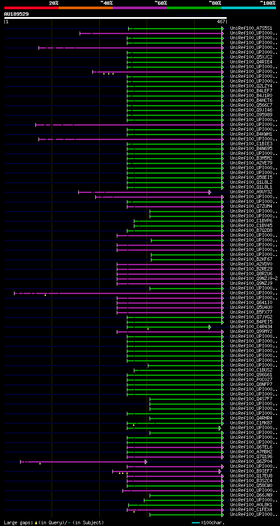Select the UniRef100_Q7Q196 label
280x526 pixels.
251,456
